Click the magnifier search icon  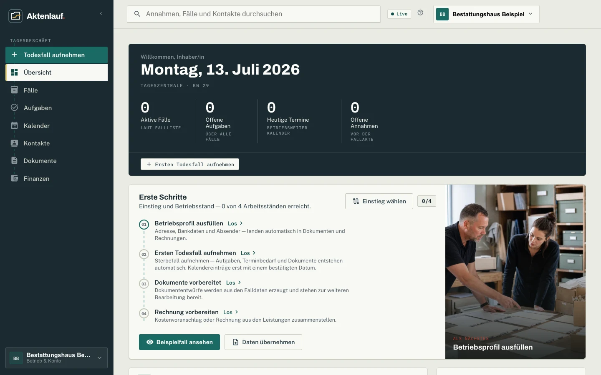point(137,14)
